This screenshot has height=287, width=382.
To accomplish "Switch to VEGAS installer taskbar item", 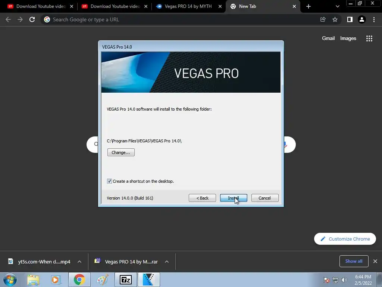I will pos(149,280).
